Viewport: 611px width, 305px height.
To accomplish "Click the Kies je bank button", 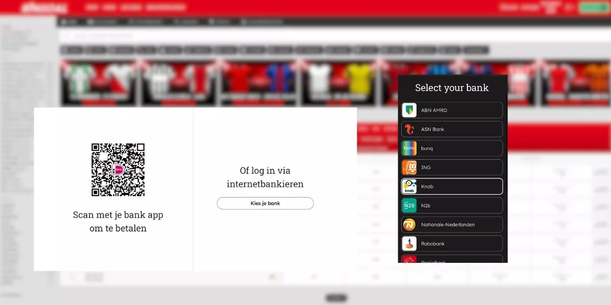I will (265, 203).
